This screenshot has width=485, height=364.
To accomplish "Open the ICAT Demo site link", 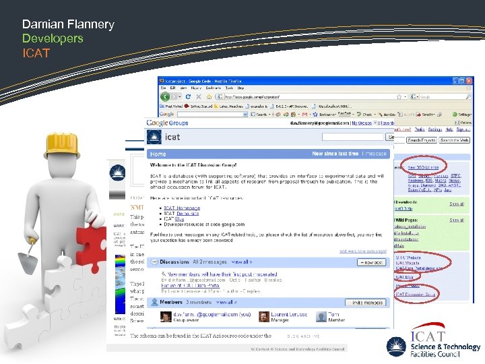I will [x=188, y=214].
